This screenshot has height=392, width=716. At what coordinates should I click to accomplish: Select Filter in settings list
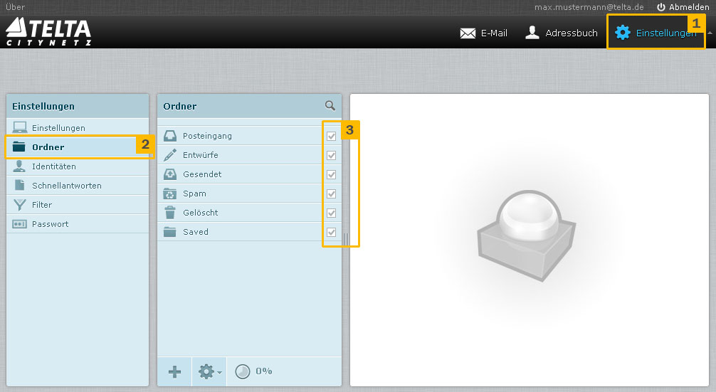coord(78,205)
